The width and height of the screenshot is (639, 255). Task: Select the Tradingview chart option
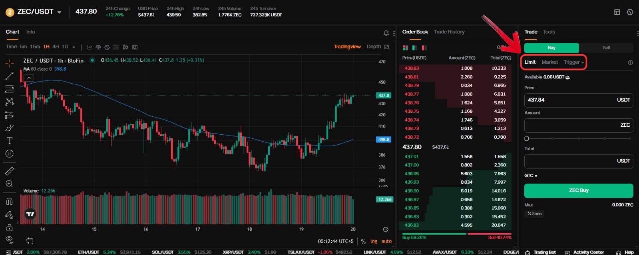point(347,47)
